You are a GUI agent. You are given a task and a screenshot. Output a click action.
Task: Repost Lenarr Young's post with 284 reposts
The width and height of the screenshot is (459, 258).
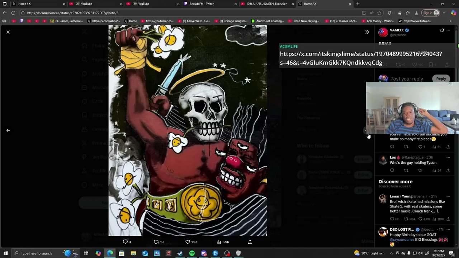[410, 219]
